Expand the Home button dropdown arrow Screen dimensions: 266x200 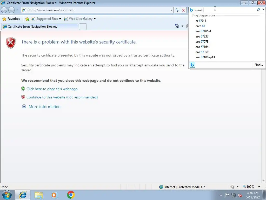(x=182, y=26)
